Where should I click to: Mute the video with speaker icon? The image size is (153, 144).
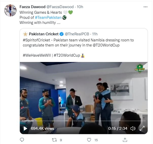pos(133,129)
